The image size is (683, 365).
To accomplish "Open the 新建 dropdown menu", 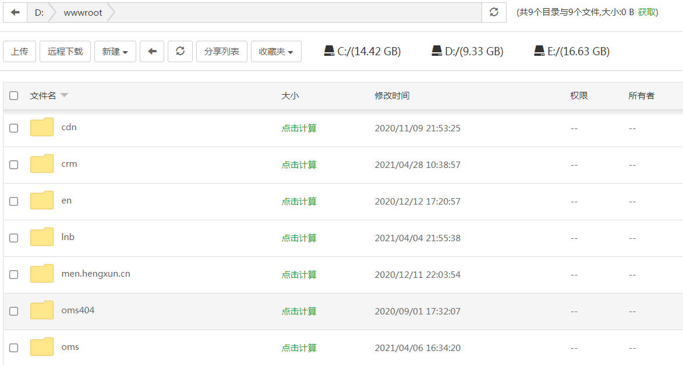I will [x=115, y=51].
